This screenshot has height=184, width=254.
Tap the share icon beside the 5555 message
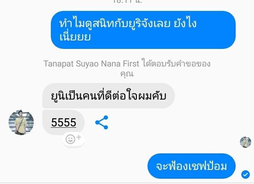coord(102,122)
